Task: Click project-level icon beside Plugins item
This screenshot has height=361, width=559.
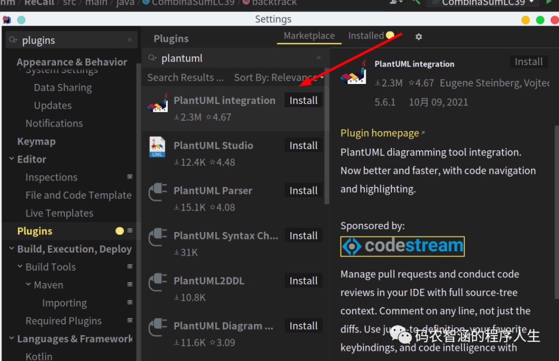Action: [130, 231]
